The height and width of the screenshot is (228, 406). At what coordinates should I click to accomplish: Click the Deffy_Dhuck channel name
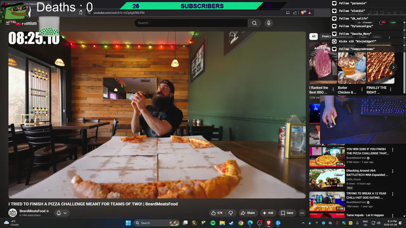pos(354,180)
